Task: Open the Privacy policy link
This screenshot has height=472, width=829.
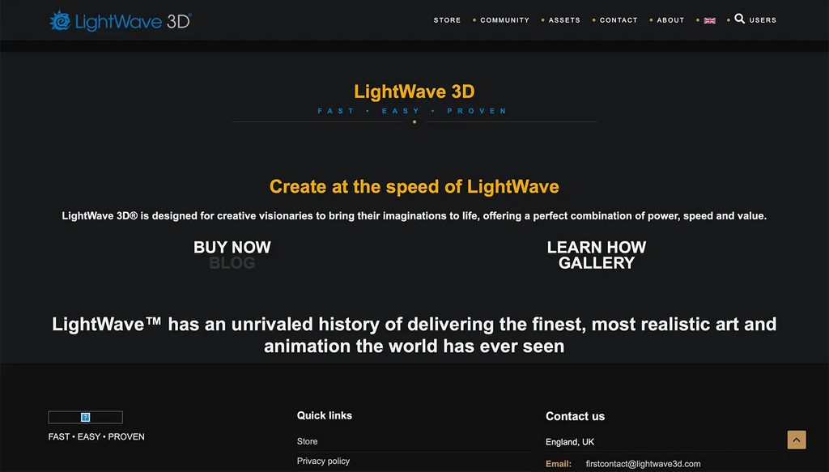Action: 323,461
